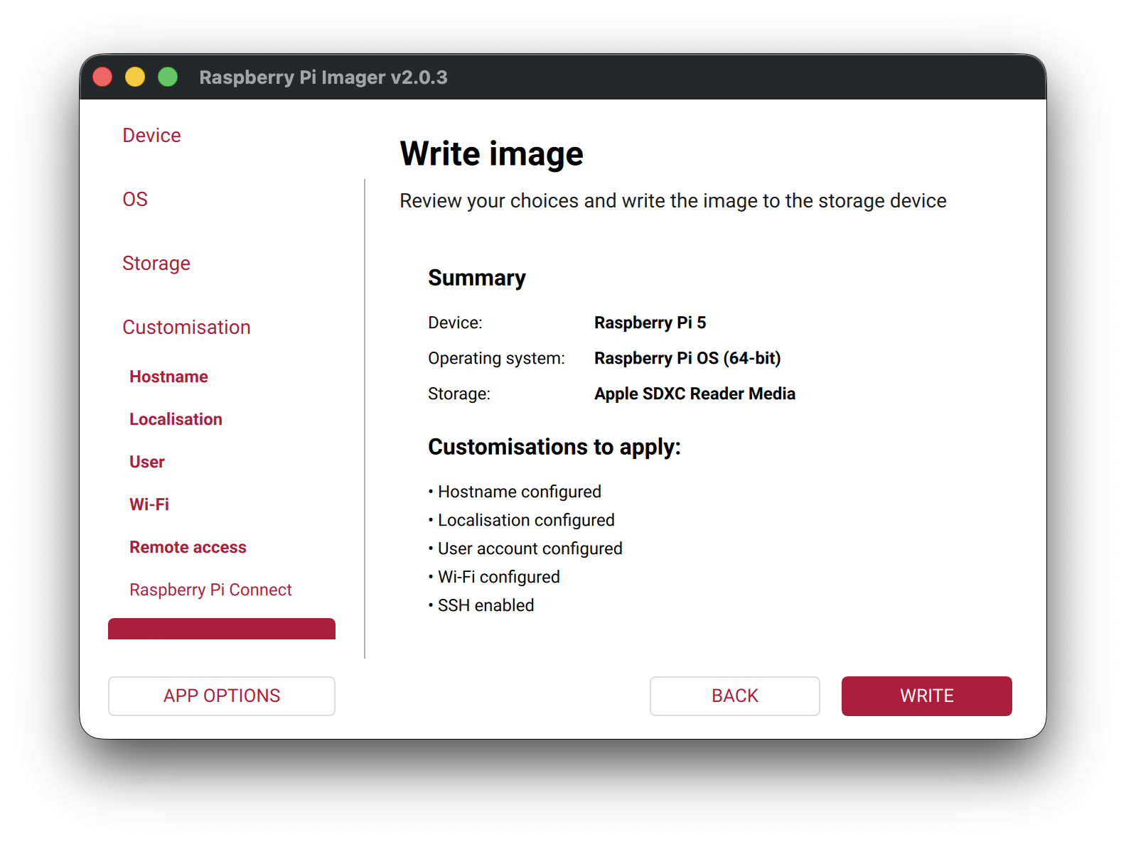
Task: Click the 'Device:' label in the summary
Action: (x=455, y=323)
